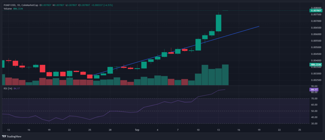Click the 70.00 RSI axis label

click(314, 99)
